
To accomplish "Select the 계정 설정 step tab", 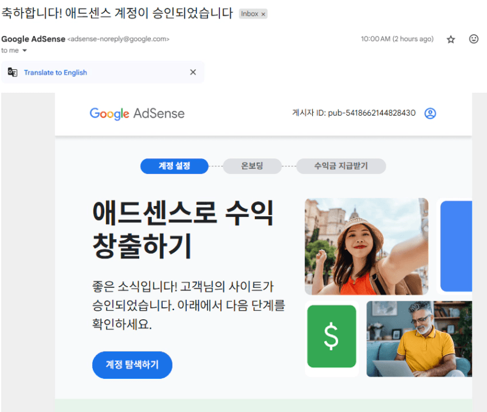I will pos(174,166).
